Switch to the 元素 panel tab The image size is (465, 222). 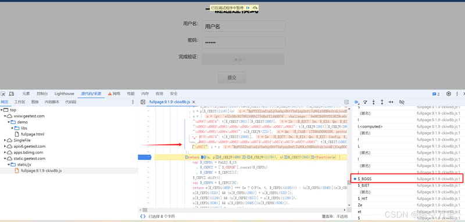pyautogui.click(x=26, y=94)
